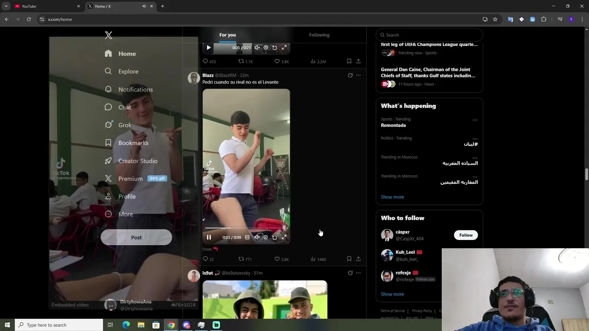Open the Is9at post image

coord(265,299)
